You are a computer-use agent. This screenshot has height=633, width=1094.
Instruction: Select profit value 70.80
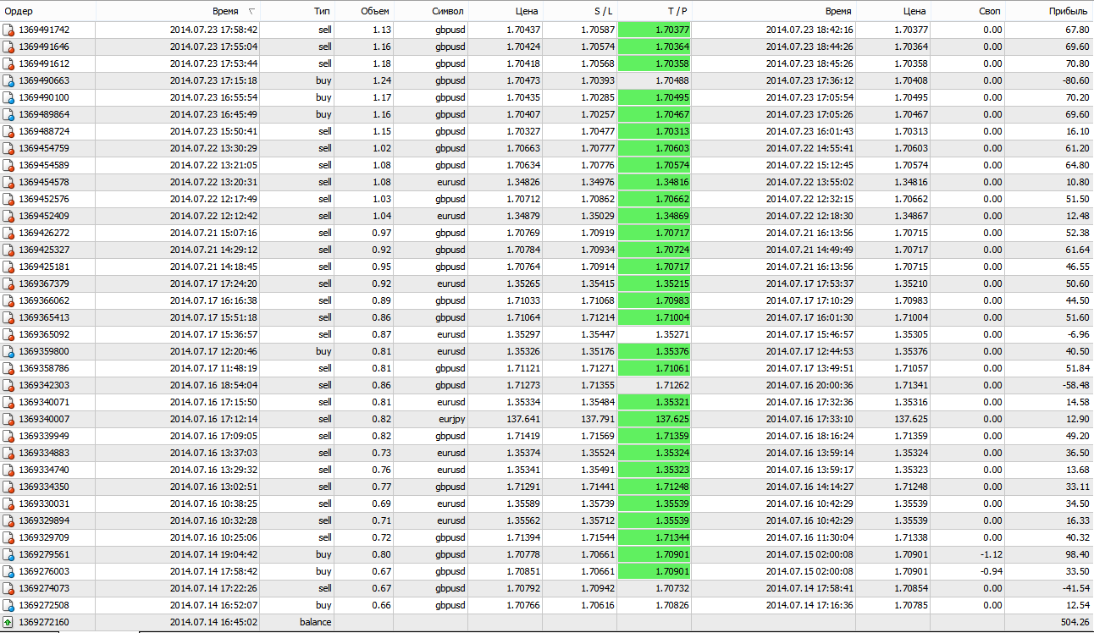(x=1076, y=63)
